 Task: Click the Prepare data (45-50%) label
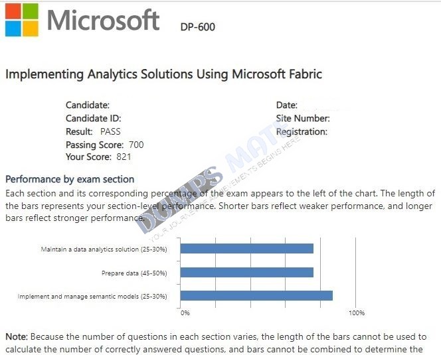(x=134, y=273)
